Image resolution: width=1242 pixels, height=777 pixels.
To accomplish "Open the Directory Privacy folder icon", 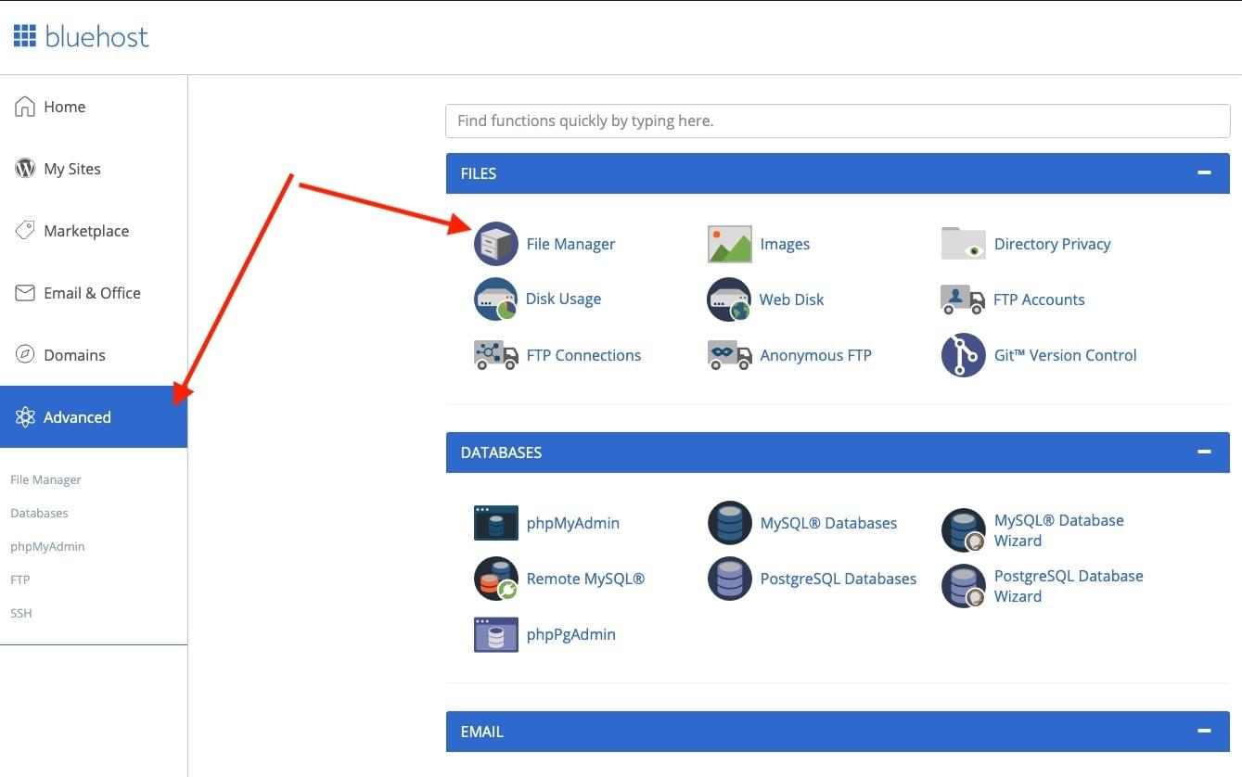I will [963, 244].
